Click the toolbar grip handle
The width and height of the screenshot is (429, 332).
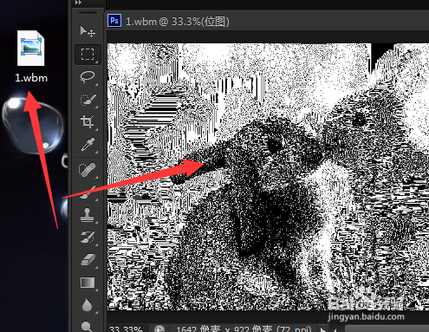click(88, 13)
